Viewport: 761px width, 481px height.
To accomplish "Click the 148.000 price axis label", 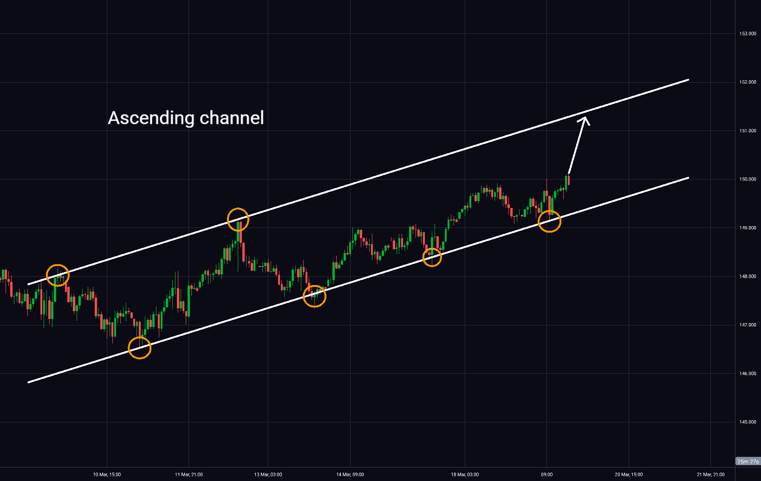I will pyautogui.click(x=748, y=277).
